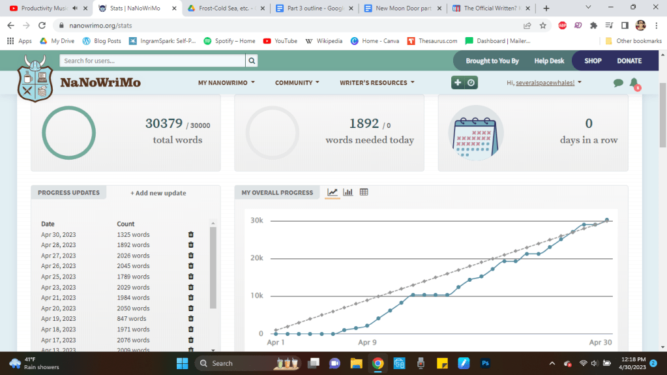Delete the Apr 17, 2023 update
Viewport: 667px width, 375px height.
tap(191, 340)
